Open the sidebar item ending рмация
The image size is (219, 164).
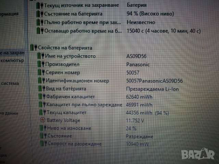point(9,14)
